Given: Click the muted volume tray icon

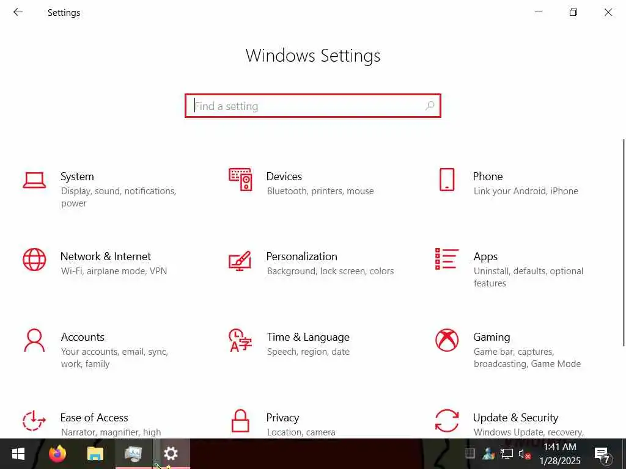Looking at the screenshot, I should 525,454.
